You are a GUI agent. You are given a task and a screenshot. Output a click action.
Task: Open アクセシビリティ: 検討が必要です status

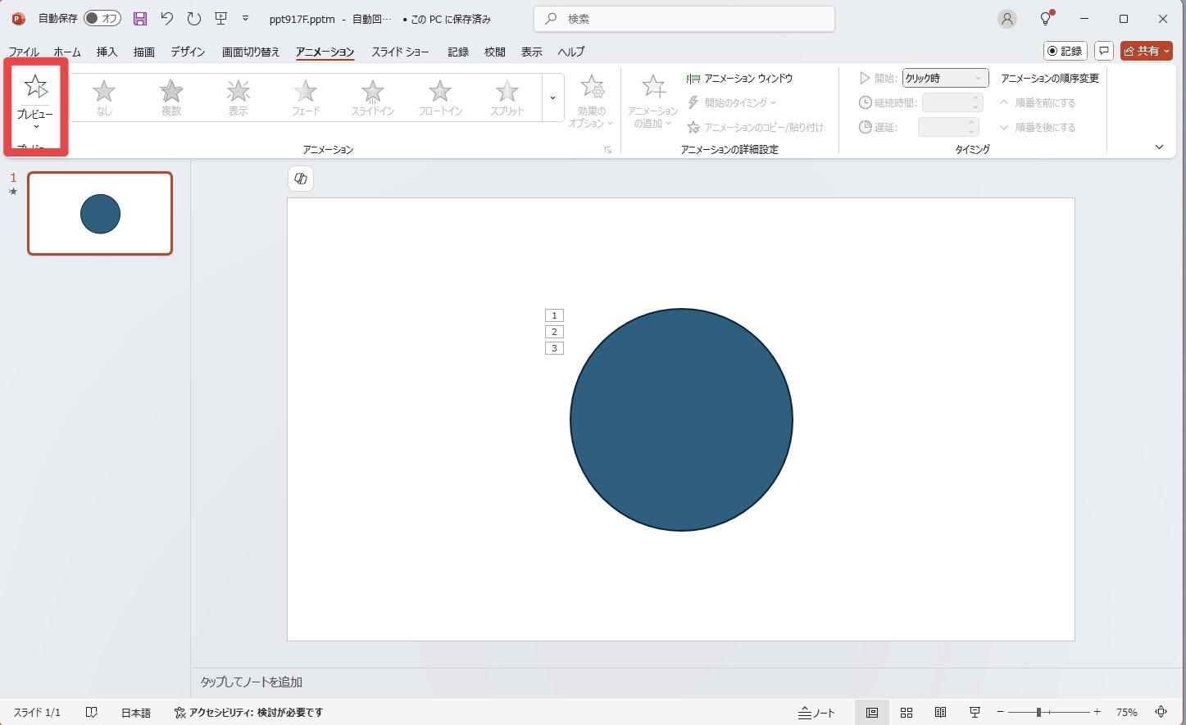coord(248,713)
